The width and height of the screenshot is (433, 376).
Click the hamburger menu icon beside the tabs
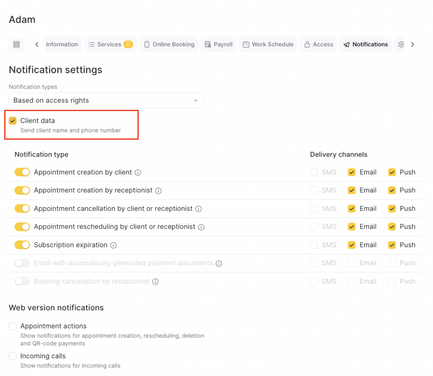click(16, 44)
